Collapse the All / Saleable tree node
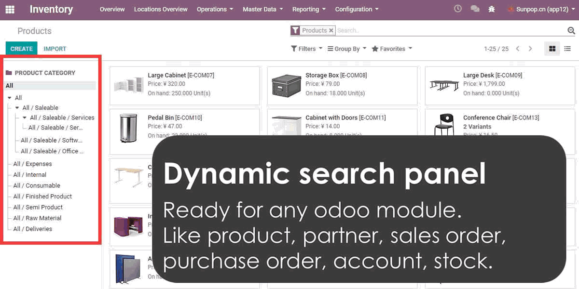579x289 pixels. point(17,108)
